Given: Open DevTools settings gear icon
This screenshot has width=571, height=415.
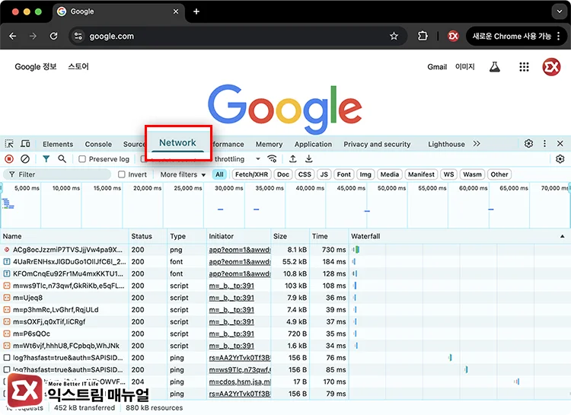Looking at the screenshot, I should click(529, 144).
